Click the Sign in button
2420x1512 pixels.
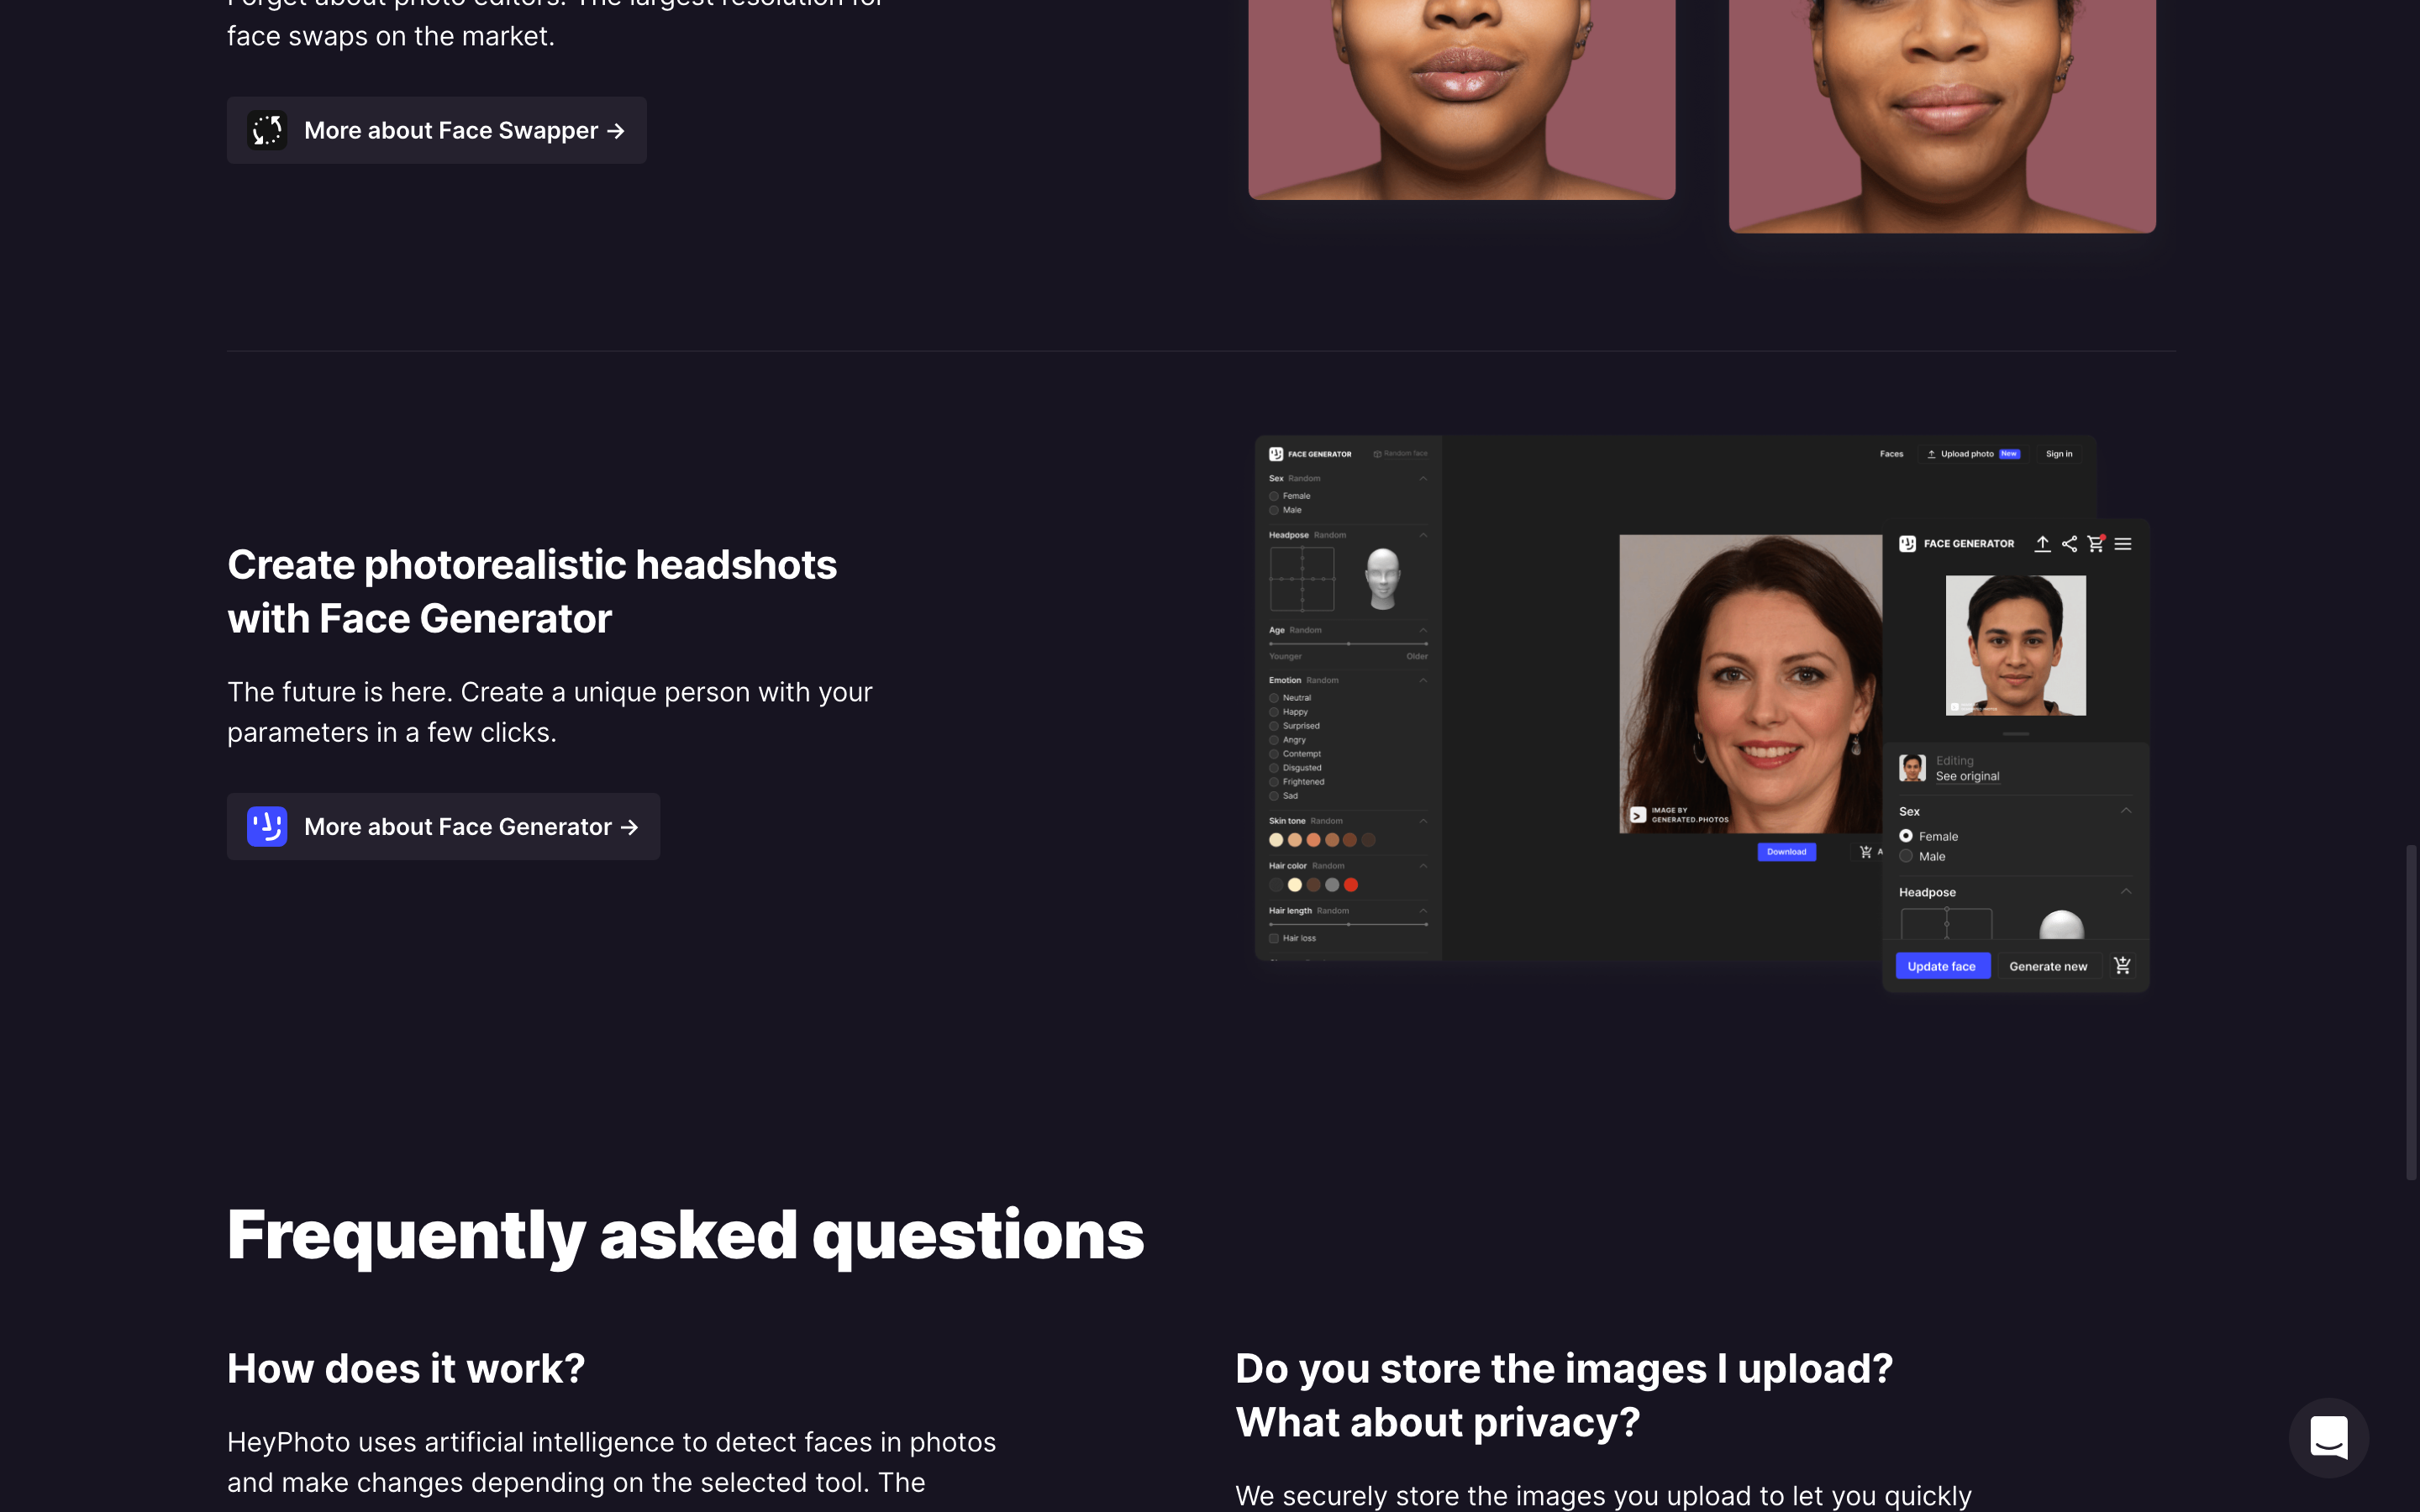2059,454
